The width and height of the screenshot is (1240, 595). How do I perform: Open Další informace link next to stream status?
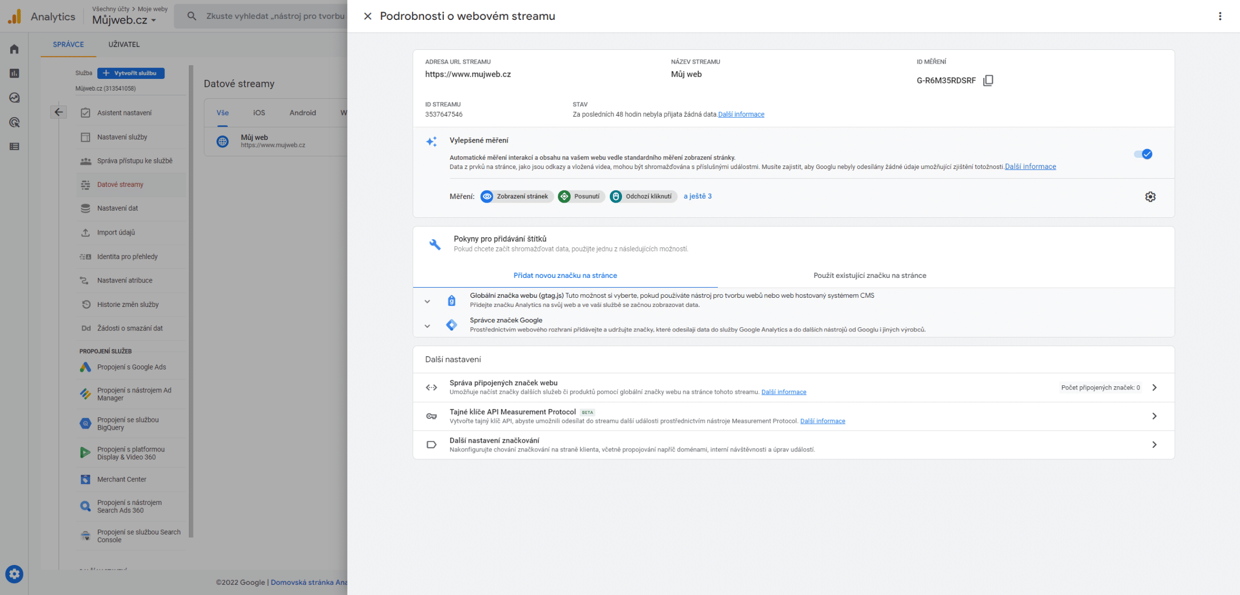click(741, 114)
